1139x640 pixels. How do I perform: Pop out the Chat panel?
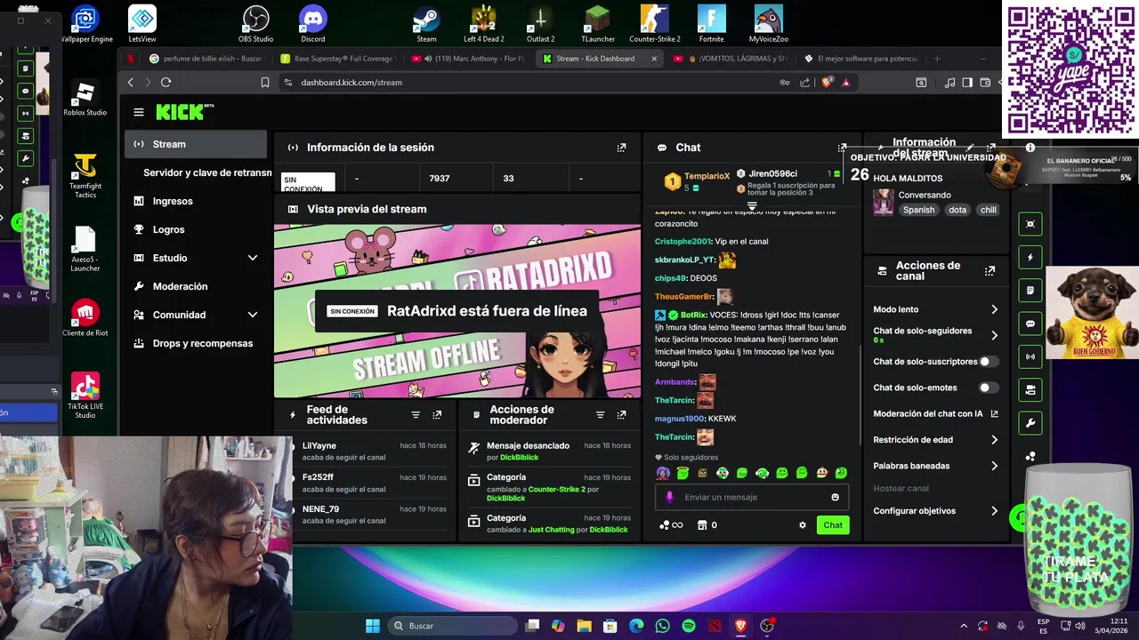click(x=842, y=148)
